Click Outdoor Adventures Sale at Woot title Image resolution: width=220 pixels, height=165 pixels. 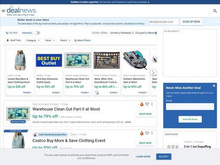click(x=134, y=80)
